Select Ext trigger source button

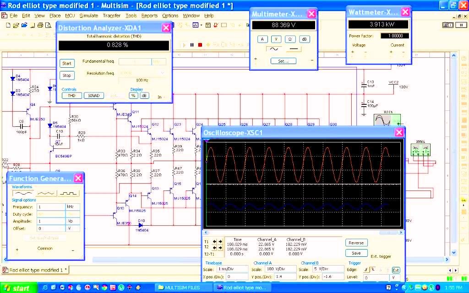pos(395,270)
